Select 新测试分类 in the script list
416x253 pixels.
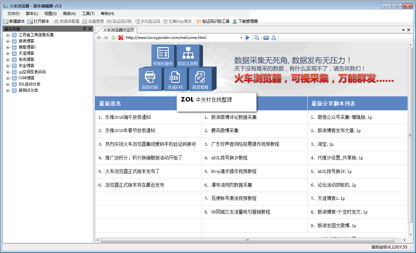coord(29,90)
